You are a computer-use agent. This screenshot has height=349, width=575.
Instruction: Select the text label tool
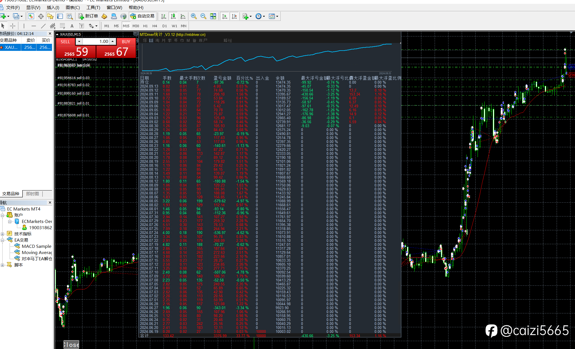click(81, 26)
